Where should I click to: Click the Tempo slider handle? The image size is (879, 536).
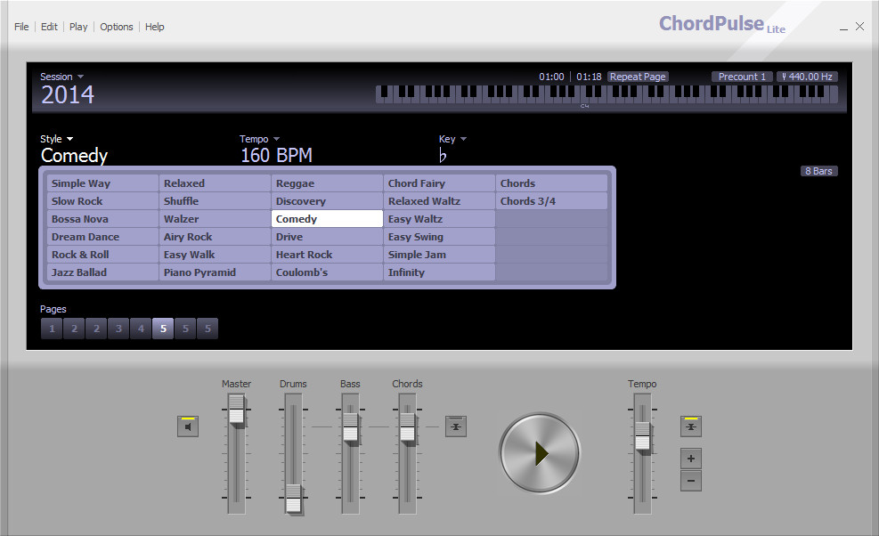642,437
